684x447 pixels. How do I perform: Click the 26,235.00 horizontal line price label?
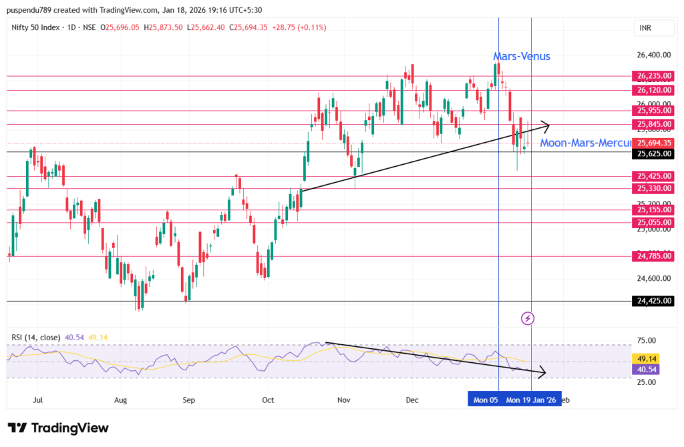(x=653, y=76)
